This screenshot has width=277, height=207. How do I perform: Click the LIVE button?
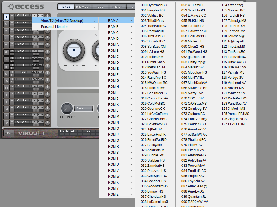[9, 133]
